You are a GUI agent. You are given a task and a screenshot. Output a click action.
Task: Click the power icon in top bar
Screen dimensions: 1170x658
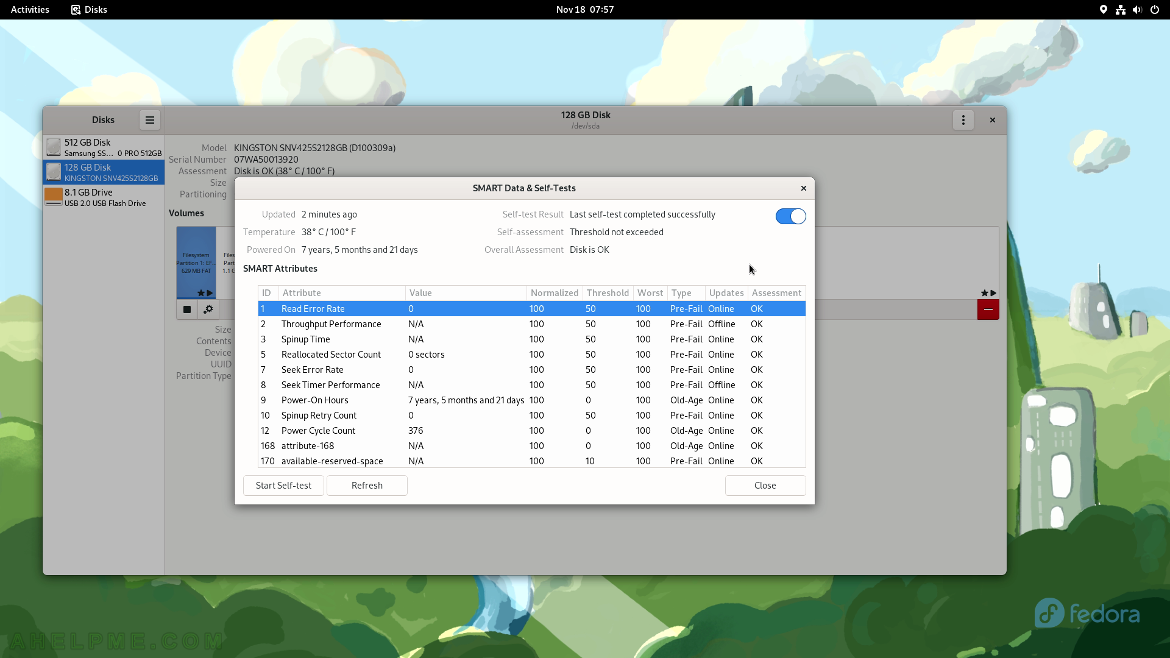point(1154,10)
